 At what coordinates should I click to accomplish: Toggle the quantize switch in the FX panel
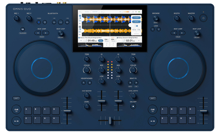click(136, 26)
